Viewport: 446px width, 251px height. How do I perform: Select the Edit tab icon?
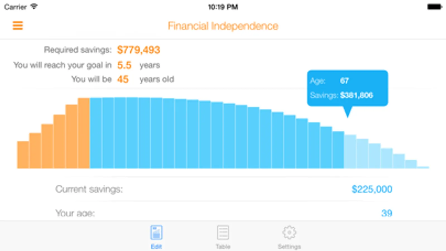[x=156, y=233]
